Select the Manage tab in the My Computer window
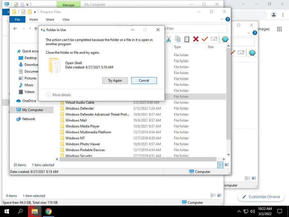The height and width of the screenshot is (217, 289). click(x=69, y=5)
